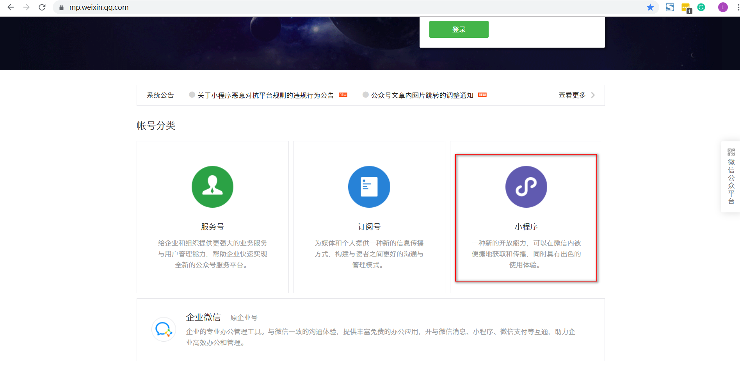Click the 订阅号 description text
This screenshot has height=376, width=740.
point(369,254)
